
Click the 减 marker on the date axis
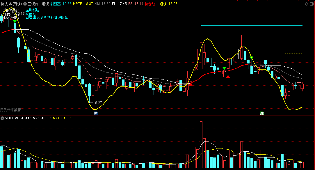(262, 113)
